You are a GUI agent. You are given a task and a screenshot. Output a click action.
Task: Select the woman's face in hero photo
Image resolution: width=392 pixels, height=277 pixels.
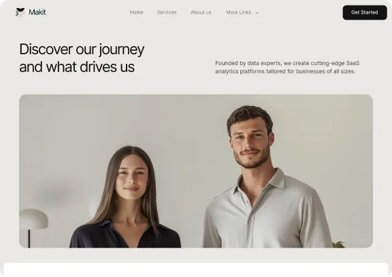click(x=132, y=177)
